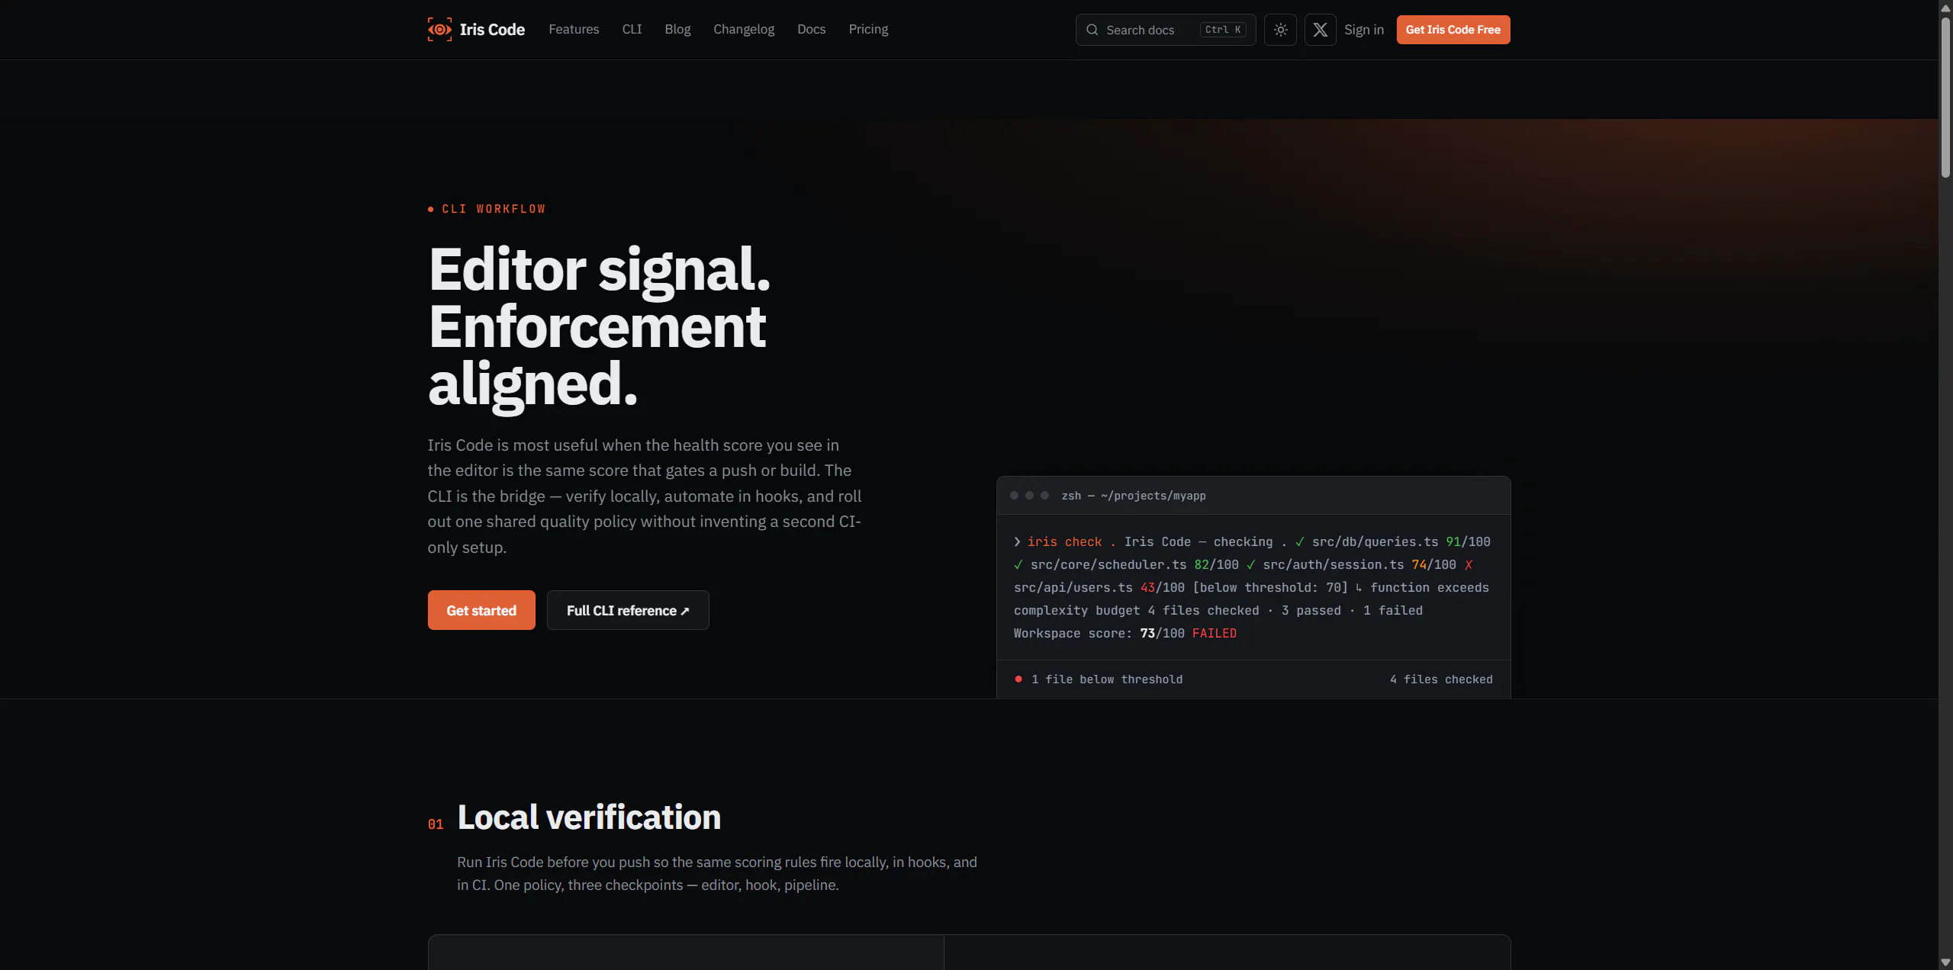Open the CLI nav item

[632, 29]
